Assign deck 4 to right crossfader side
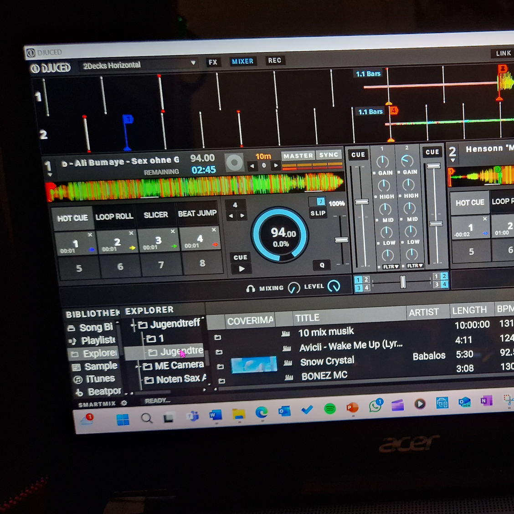 tap(444, 284)
